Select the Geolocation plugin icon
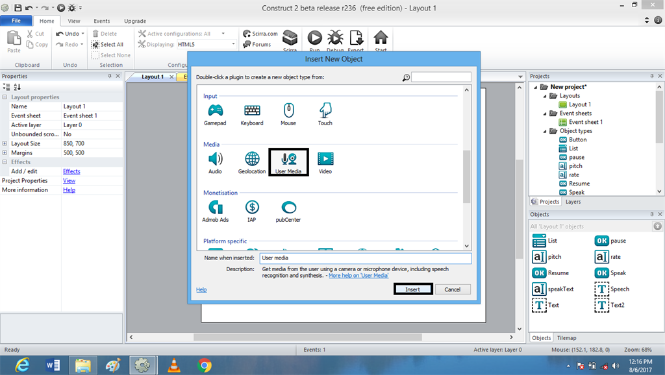665x375 pixels. pos(252,159)
